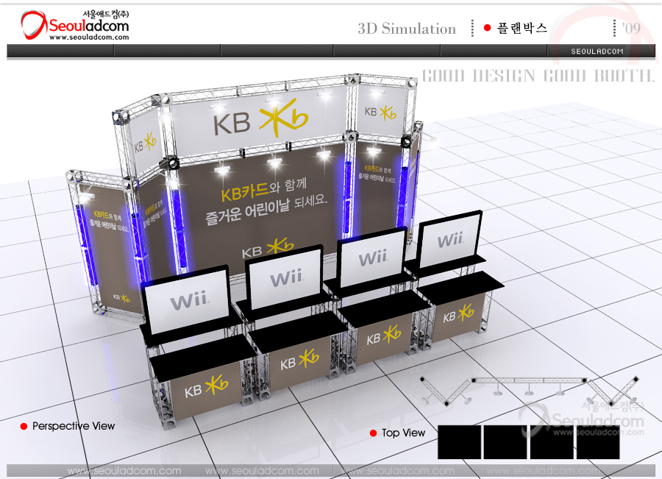Click the KB logo on the frontmost counter
The width and height of the screenshot is (662, 479).
pyautogui.click(x=206, y=387)
